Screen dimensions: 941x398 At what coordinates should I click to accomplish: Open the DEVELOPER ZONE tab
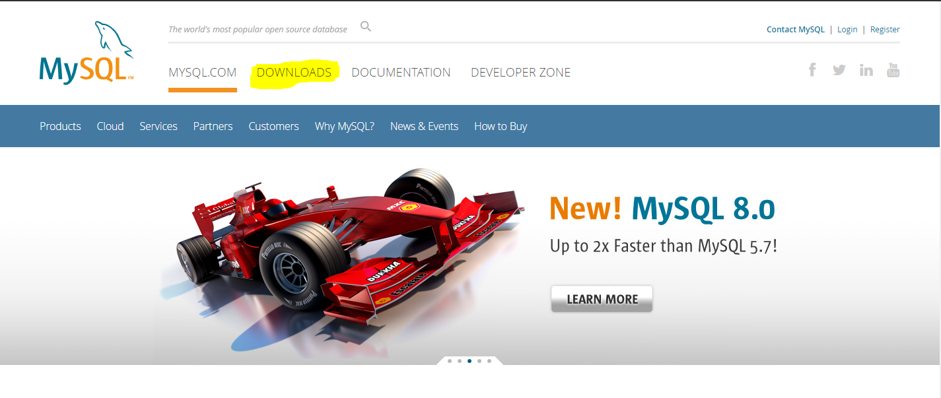click(x=521, y=73)
